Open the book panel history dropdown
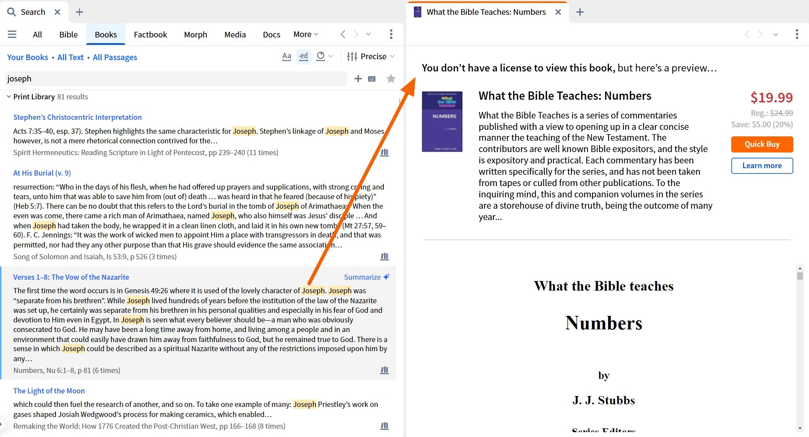The width and height of the screenshot is (809, 437). (775, 34)
